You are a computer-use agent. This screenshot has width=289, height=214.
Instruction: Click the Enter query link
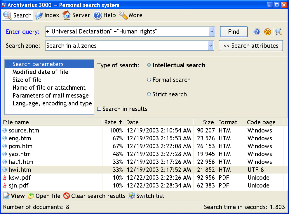coord(23,32)
